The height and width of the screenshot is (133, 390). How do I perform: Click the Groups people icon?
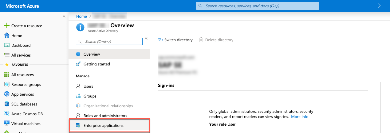point(78,96)
